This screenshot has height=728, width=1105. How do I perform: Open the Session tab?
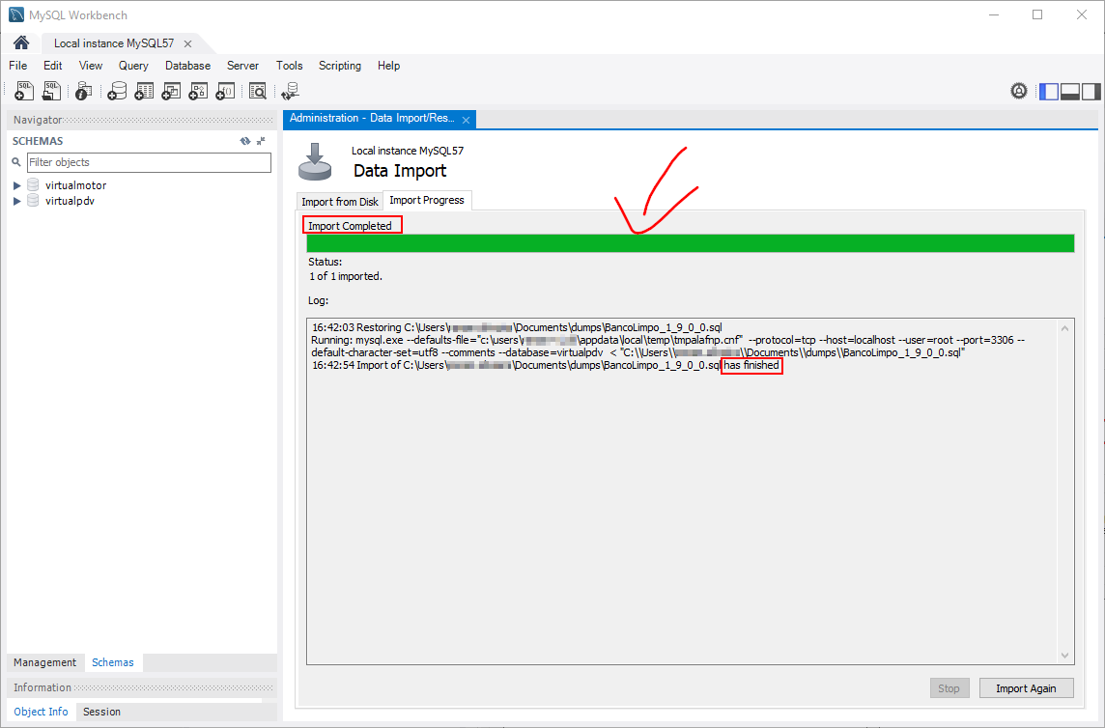[x=101, y=712]
